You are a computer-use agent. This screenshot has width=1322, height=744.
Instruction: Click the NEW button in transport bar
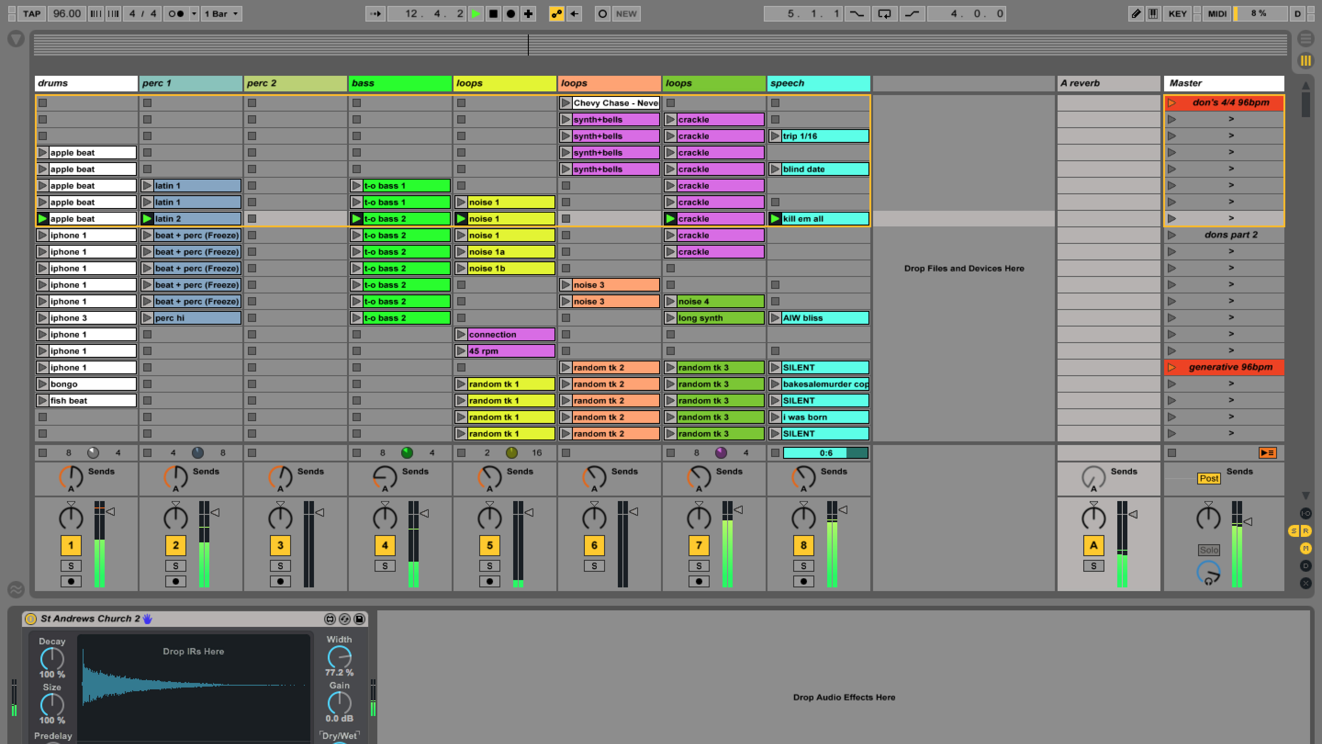coord(625,14)
